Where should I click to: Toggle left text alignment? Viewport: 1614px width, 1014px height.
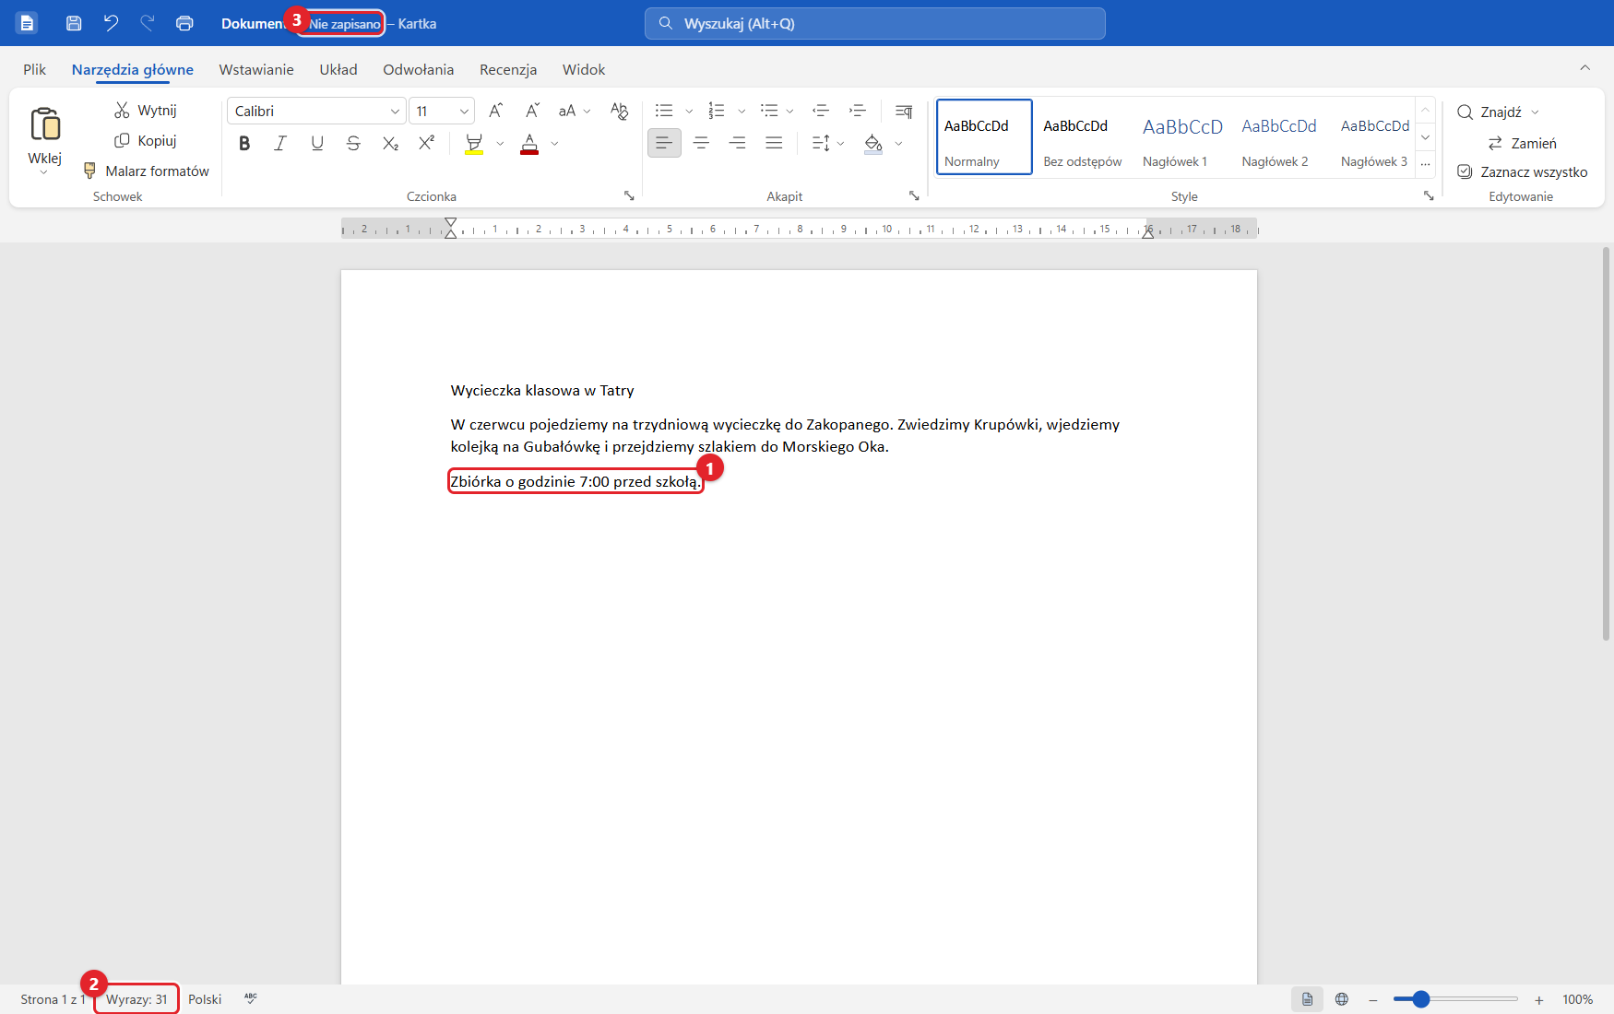point(664,144)
